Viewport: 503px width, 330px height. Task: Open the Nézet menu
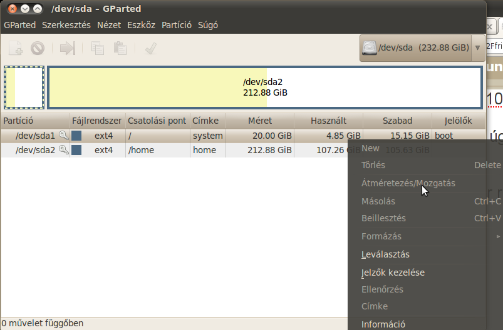coord(109,25)
